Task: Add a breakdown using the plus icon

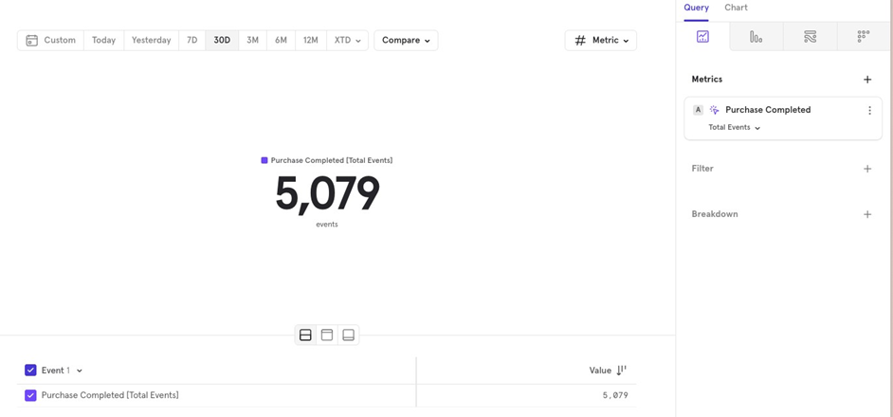Action: (867, 214)
